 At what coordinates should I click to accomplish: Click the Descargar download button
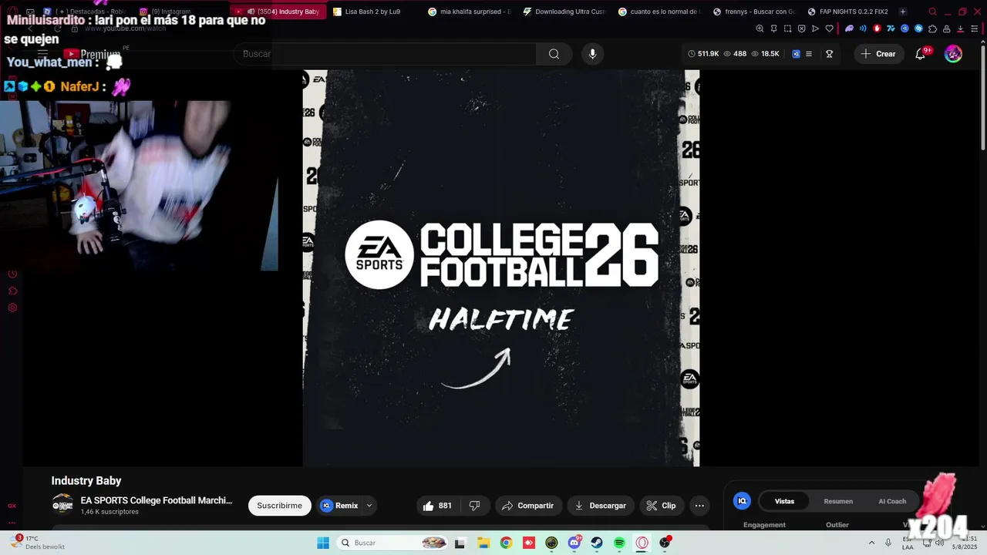[601, 506]
